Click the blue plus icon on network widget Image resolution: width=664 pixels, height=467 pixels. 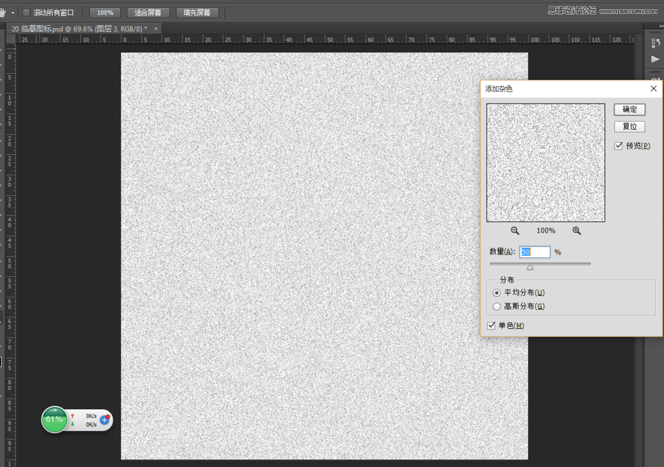105,420
